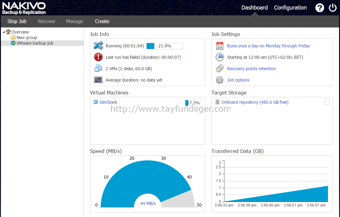This screenshot has width=340, height=217.
Task: Click the VMs count stacked-squares icon
Action: coord(98,68)
